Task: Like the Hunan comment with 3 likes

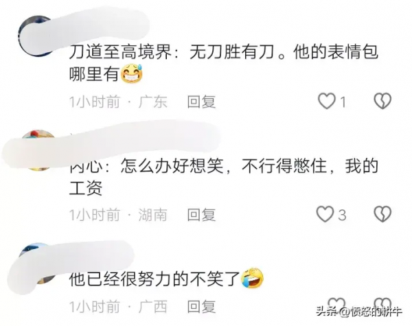Action: click(325, 214)
